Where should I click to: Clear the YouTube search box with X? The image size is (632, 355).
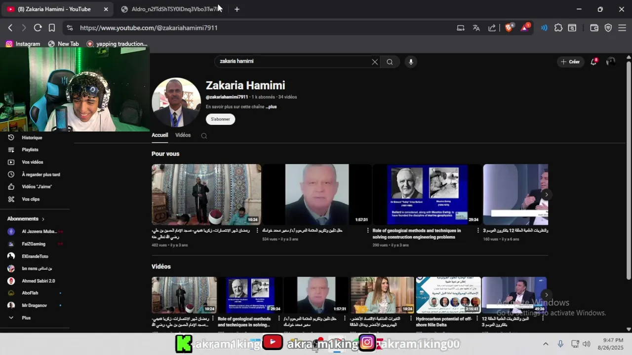coord(375,62)
